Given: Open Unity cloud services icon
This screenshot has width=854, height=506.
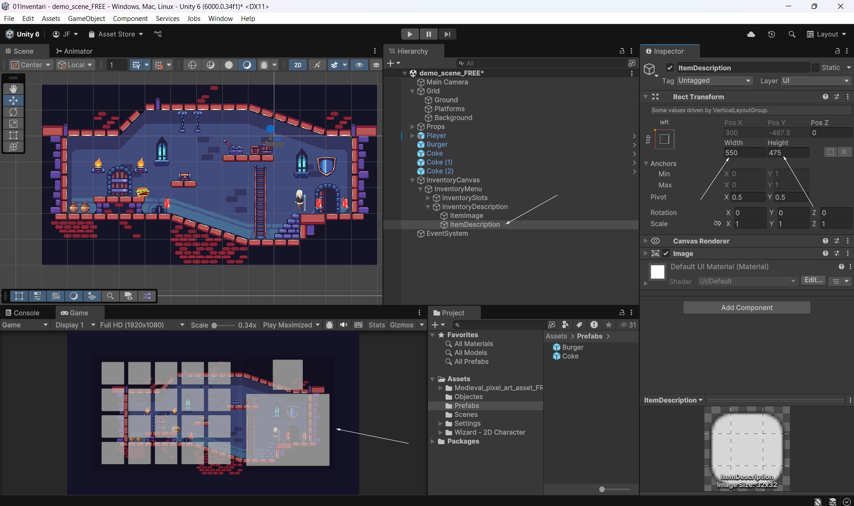Looking at the screenshot, I should tap(751, 34).
